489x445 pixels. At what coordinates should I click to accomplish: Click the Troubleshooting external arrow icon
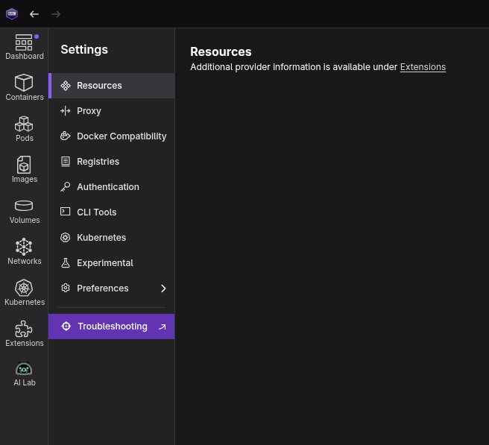tap(163, 326)
